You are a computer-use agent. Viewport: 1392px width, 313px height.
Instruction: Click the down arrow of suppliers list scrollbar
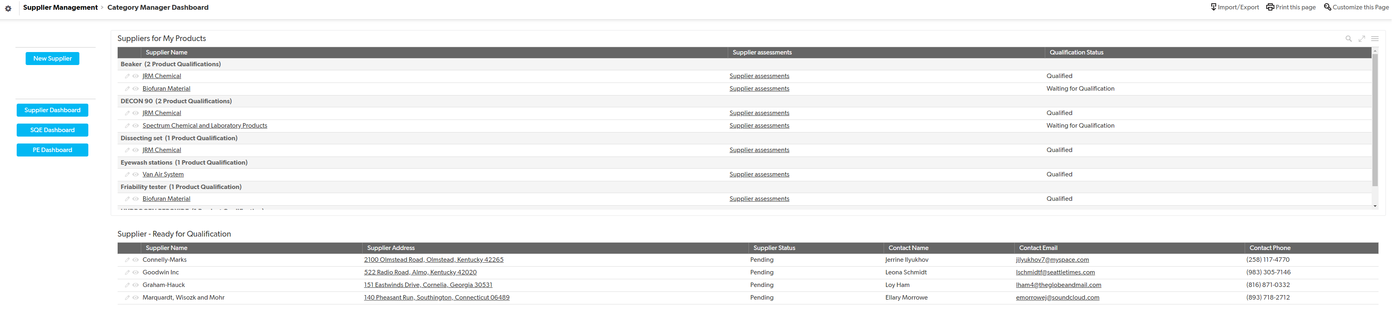[1375, 206]
